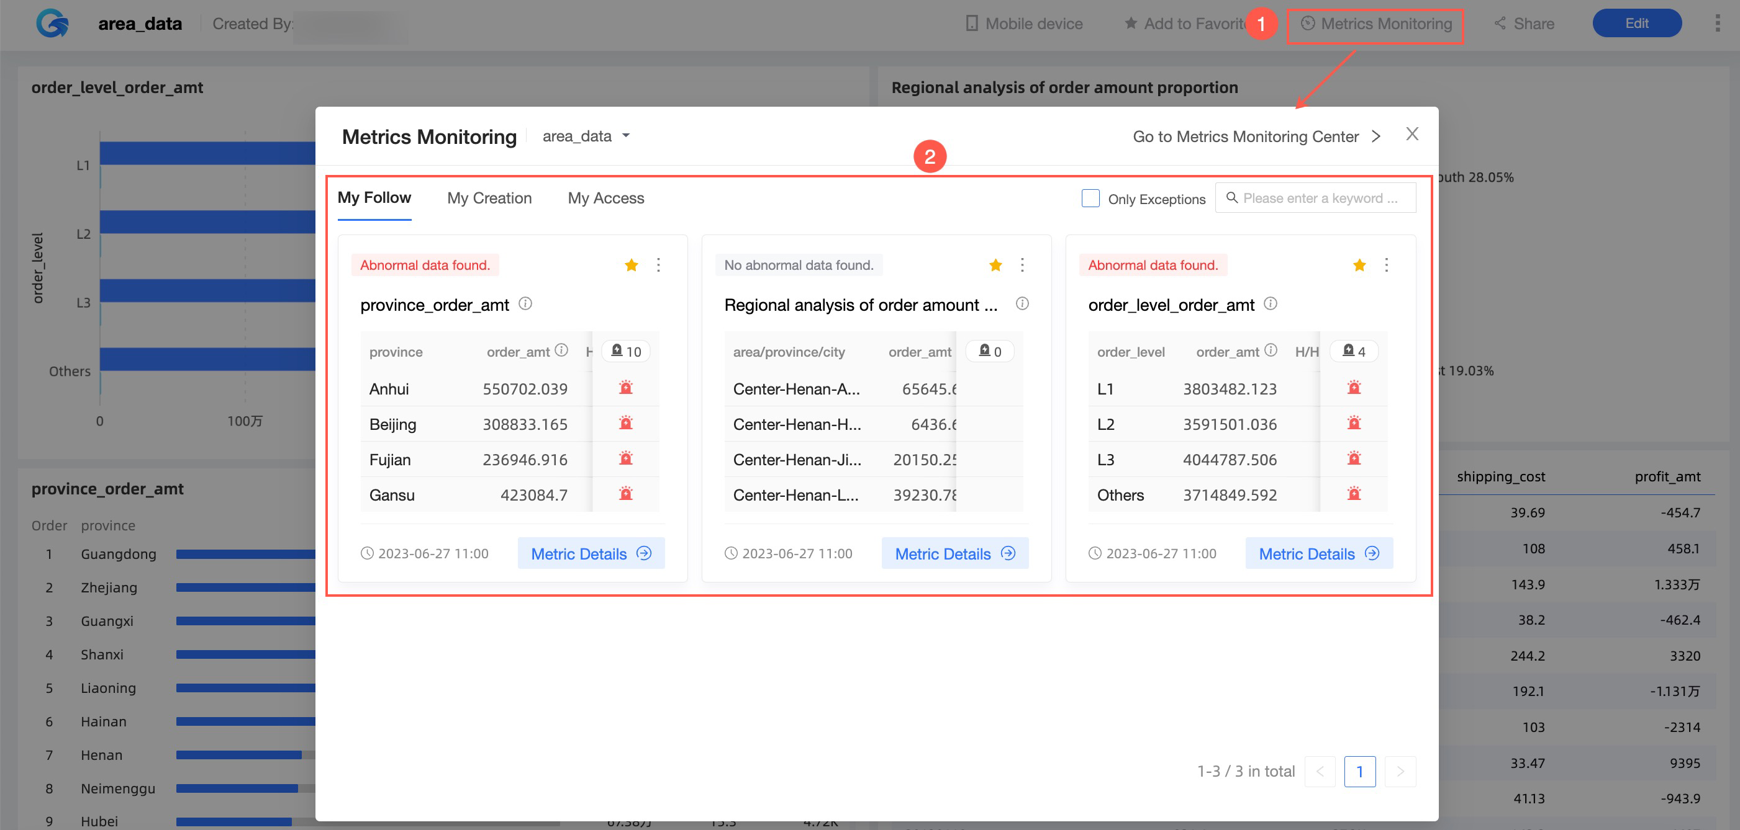Click the alert bell count badge showing 10

(625, 352)
